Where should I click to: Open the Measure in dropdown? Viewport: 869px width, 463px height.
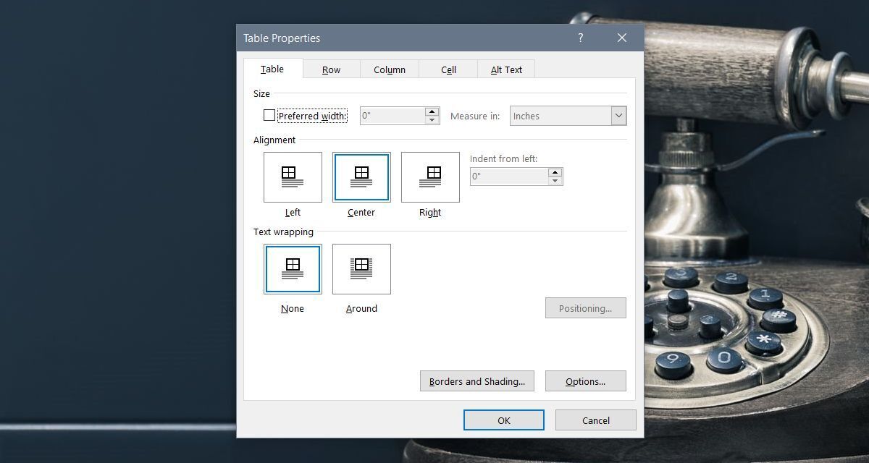pos(618,116)
